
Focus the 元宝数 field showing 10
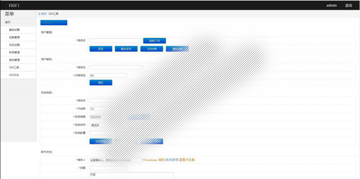(108, 109)
